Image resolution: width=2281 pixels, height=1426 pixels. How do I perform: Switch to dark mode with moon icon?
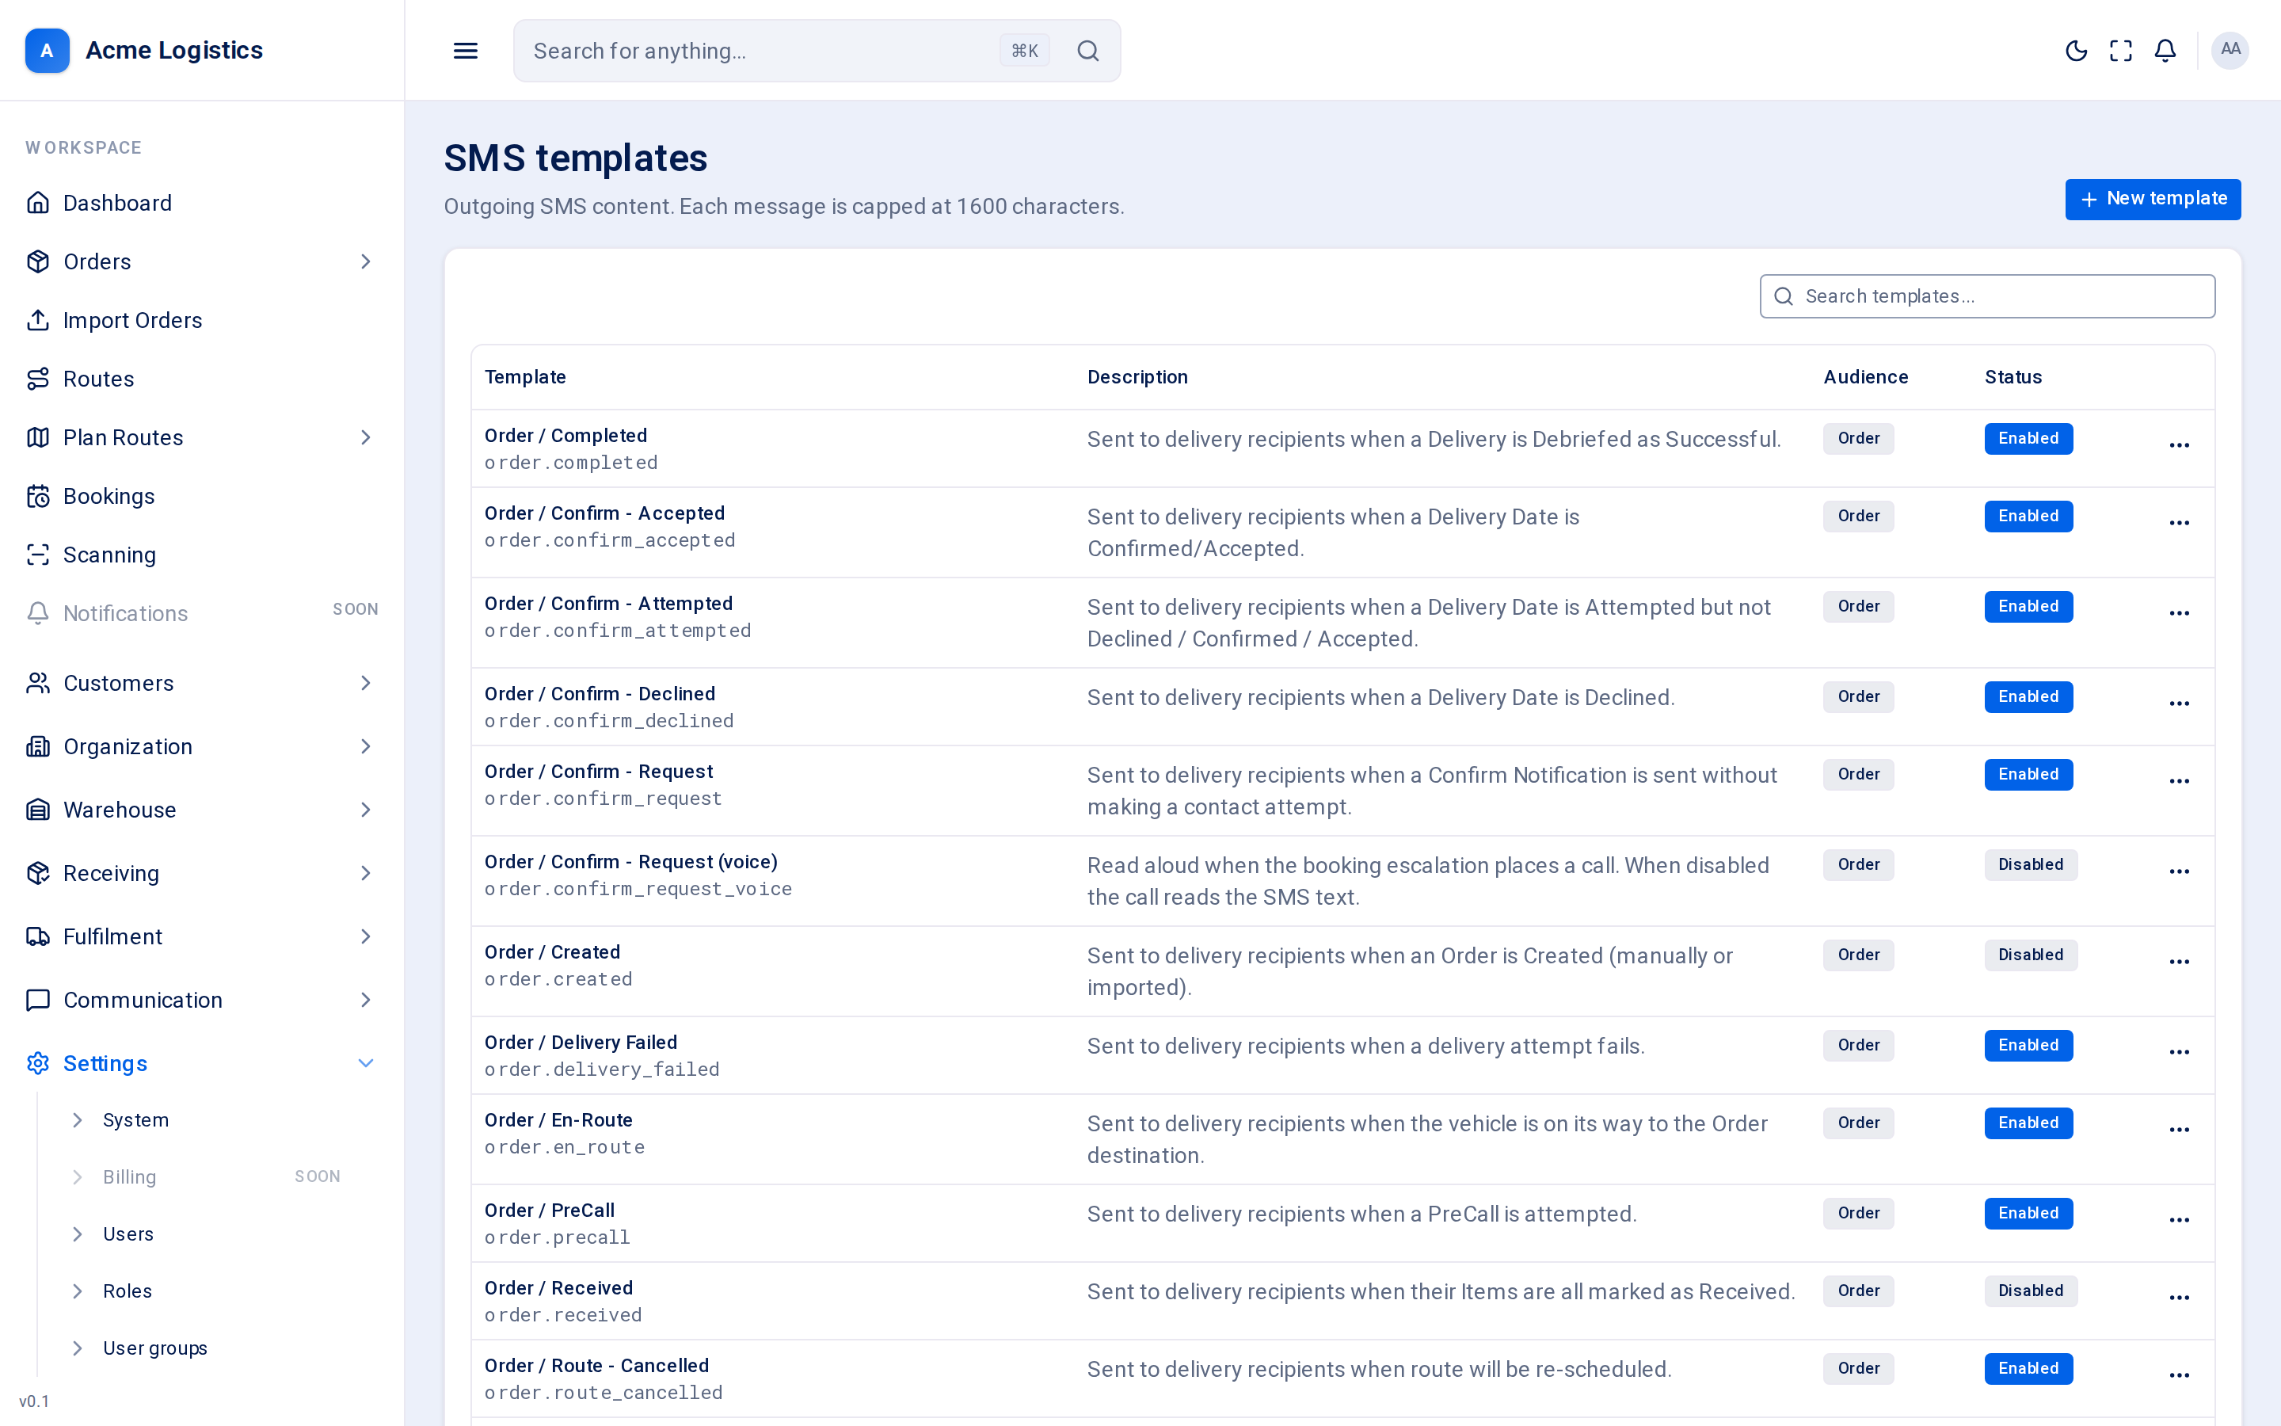[x=2076, y=51]
